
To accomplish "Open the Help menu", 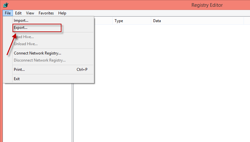I will 62,13.
